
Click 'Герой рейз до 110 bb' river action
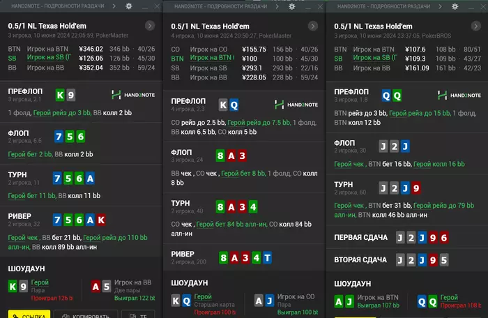tap(116, 238)
